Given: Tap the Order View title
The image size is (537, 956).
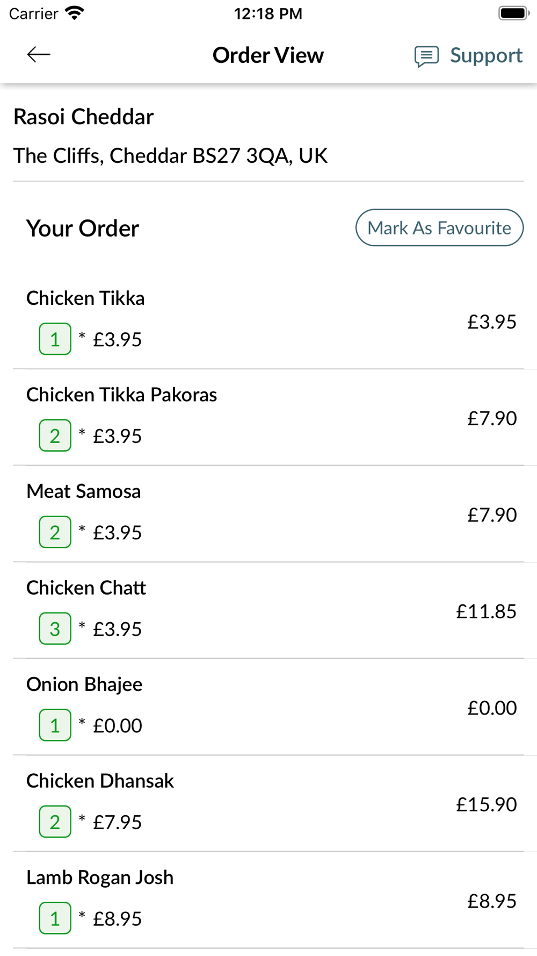Looking at the screenshot, I should pos(268,55).
